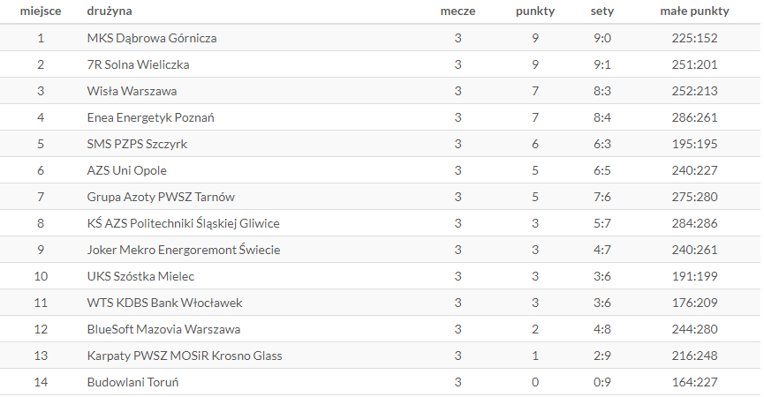Click on Wisła Warszawa team name
The height and width of the screenshot is (397, 764).
[132, 91]
